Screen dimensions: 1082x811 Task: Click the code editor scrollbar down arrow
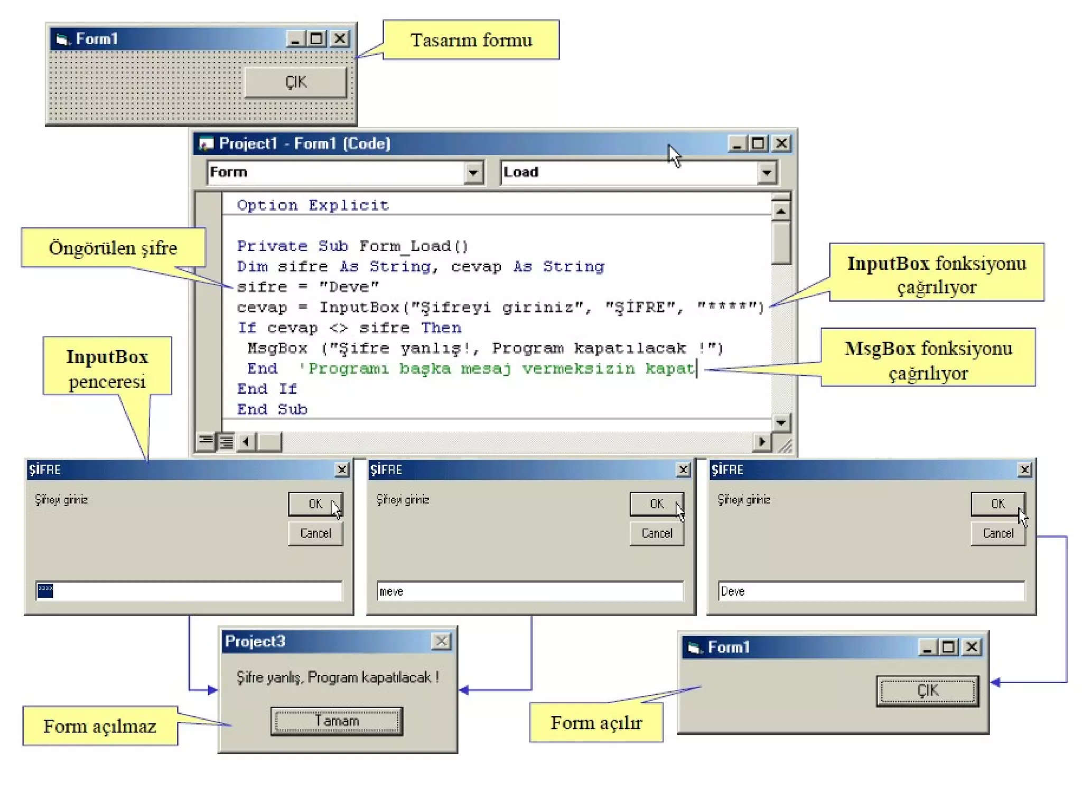(781, 422)
